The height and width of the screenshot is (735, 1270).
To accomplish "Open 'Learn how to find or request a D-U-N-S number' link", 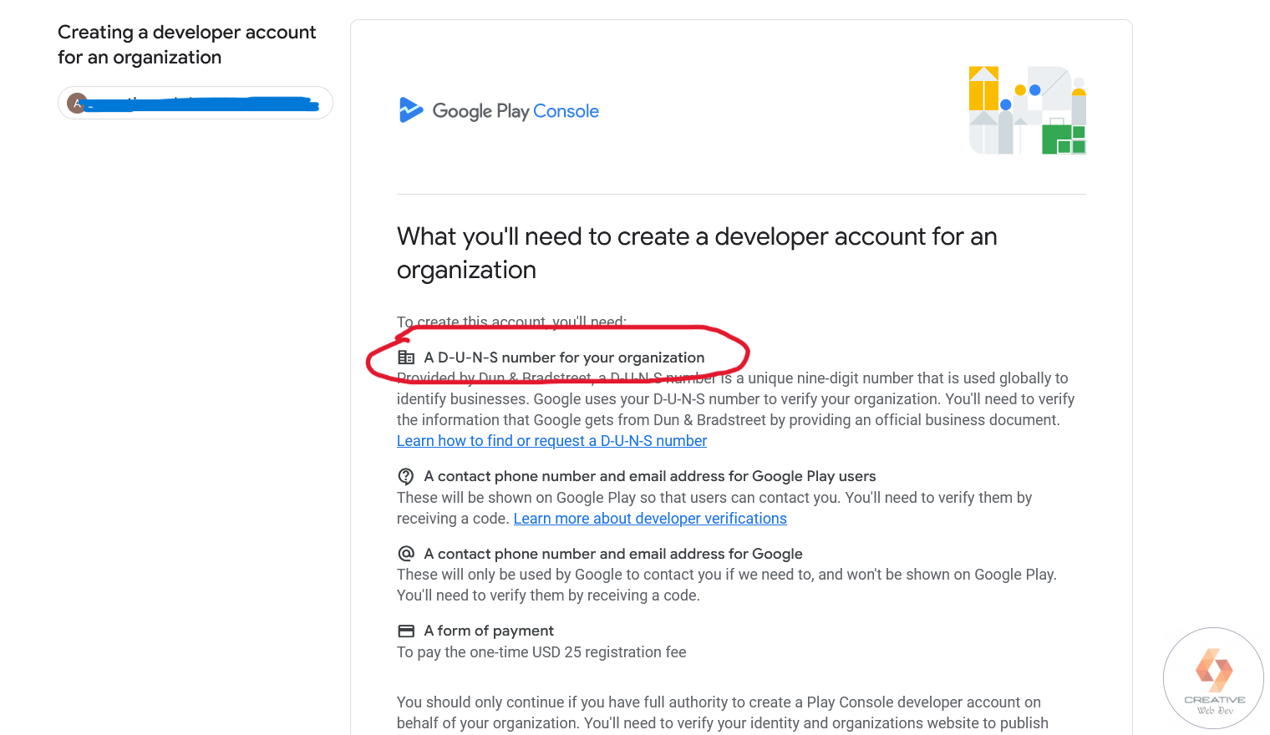I will [x=551, y=441].
